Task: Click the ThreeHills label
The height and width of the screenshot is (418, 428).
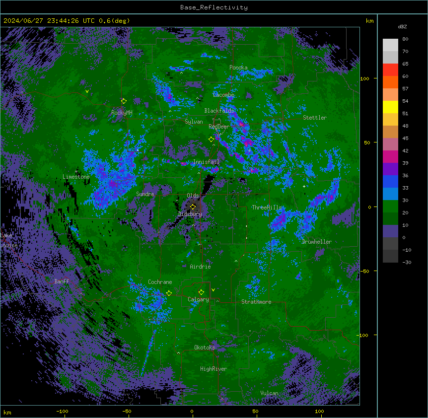Action: [267, 208]
